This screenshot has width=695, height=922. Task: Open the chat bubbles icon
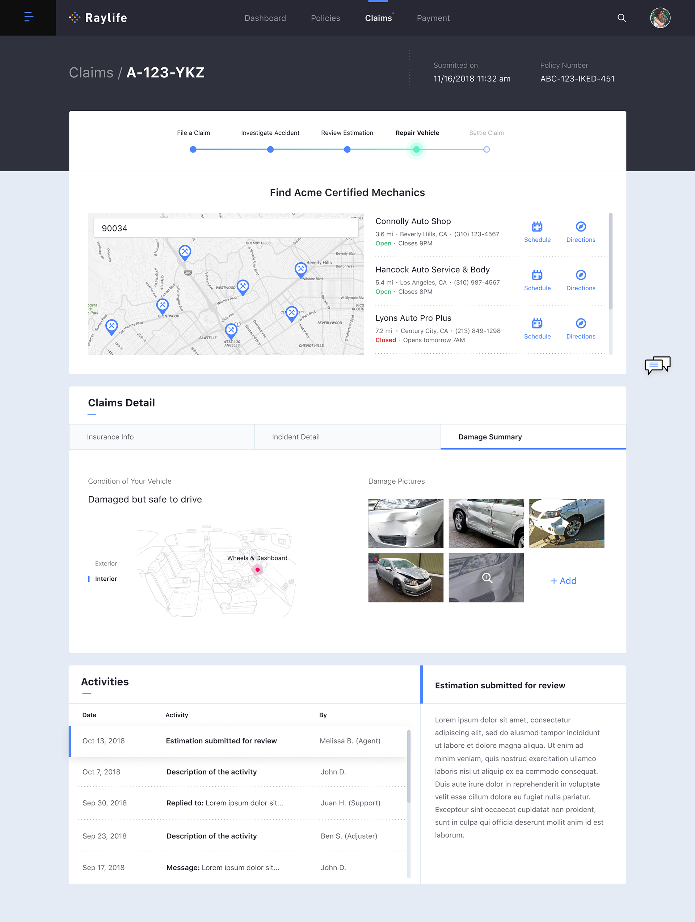click(657, 366)
